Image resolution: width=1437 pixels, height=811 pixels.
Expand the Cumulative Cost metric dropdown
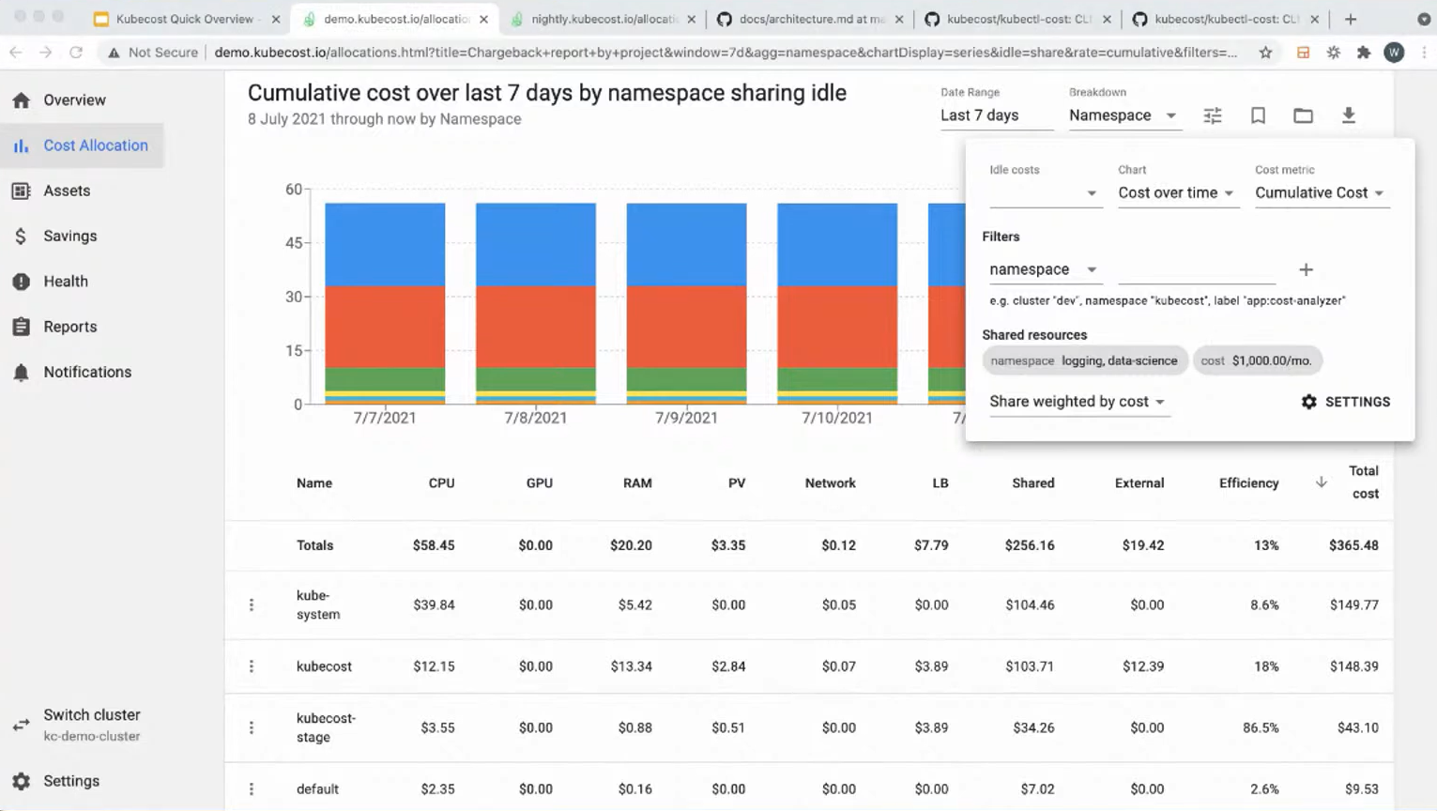click(x=1319, y=193)
